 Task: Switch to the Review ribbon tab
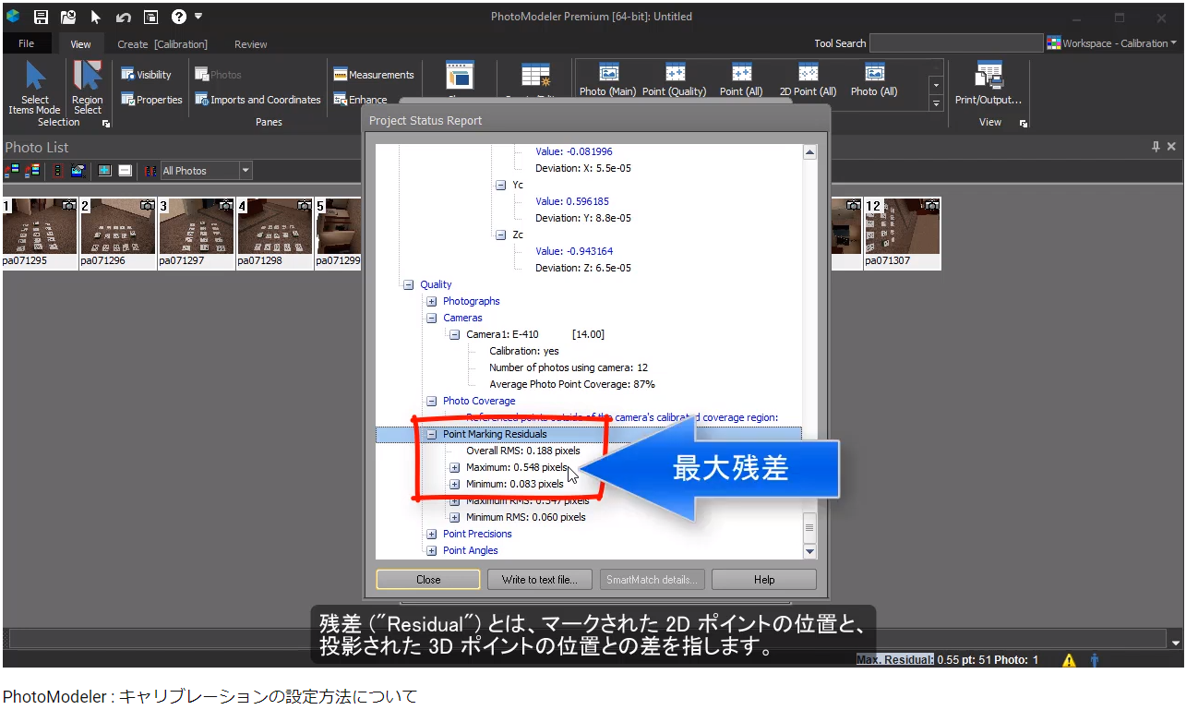click(x=250, y=43)
